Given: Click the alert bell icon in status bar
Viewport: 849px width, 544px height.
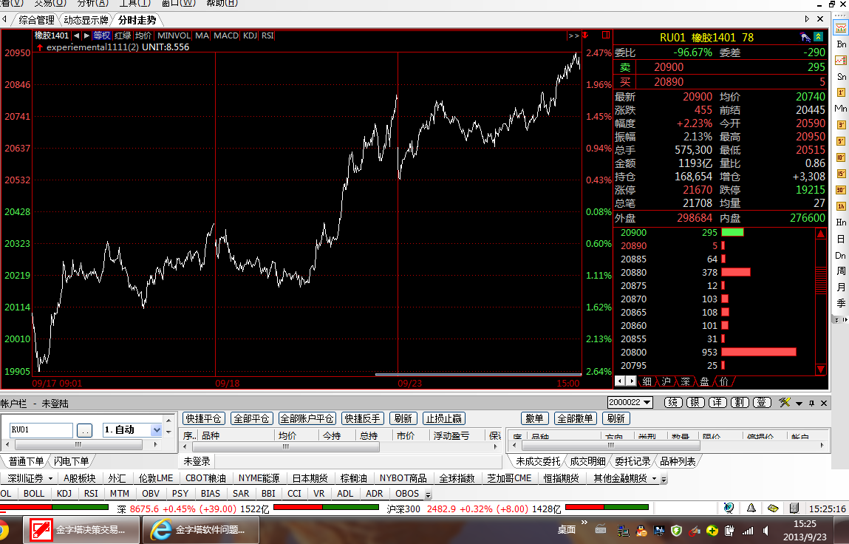Looking at the screenshot, I should point(751,509).
